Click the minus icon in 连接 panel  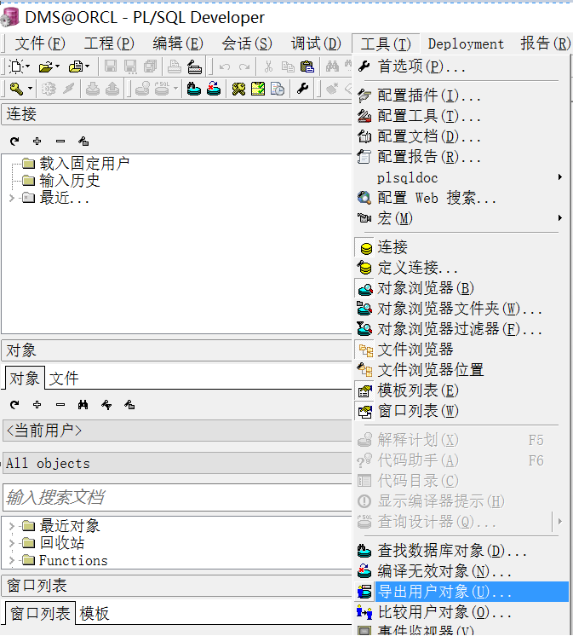point(60,142)
